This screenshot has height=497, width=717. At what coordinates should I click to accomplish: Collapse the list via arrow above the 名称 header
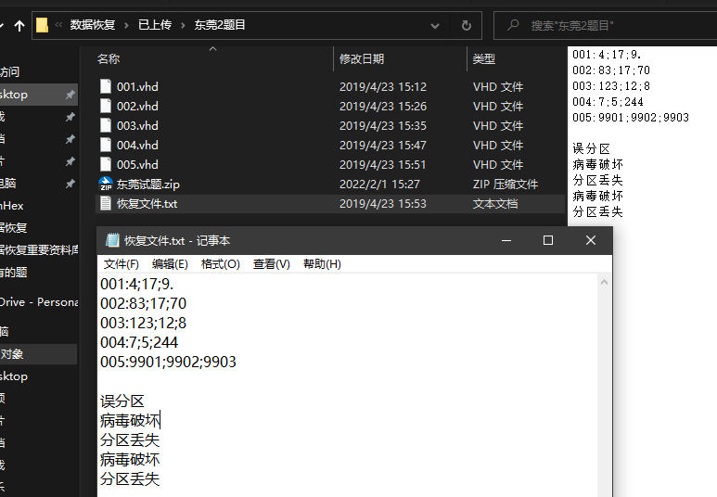pos(212,48)
